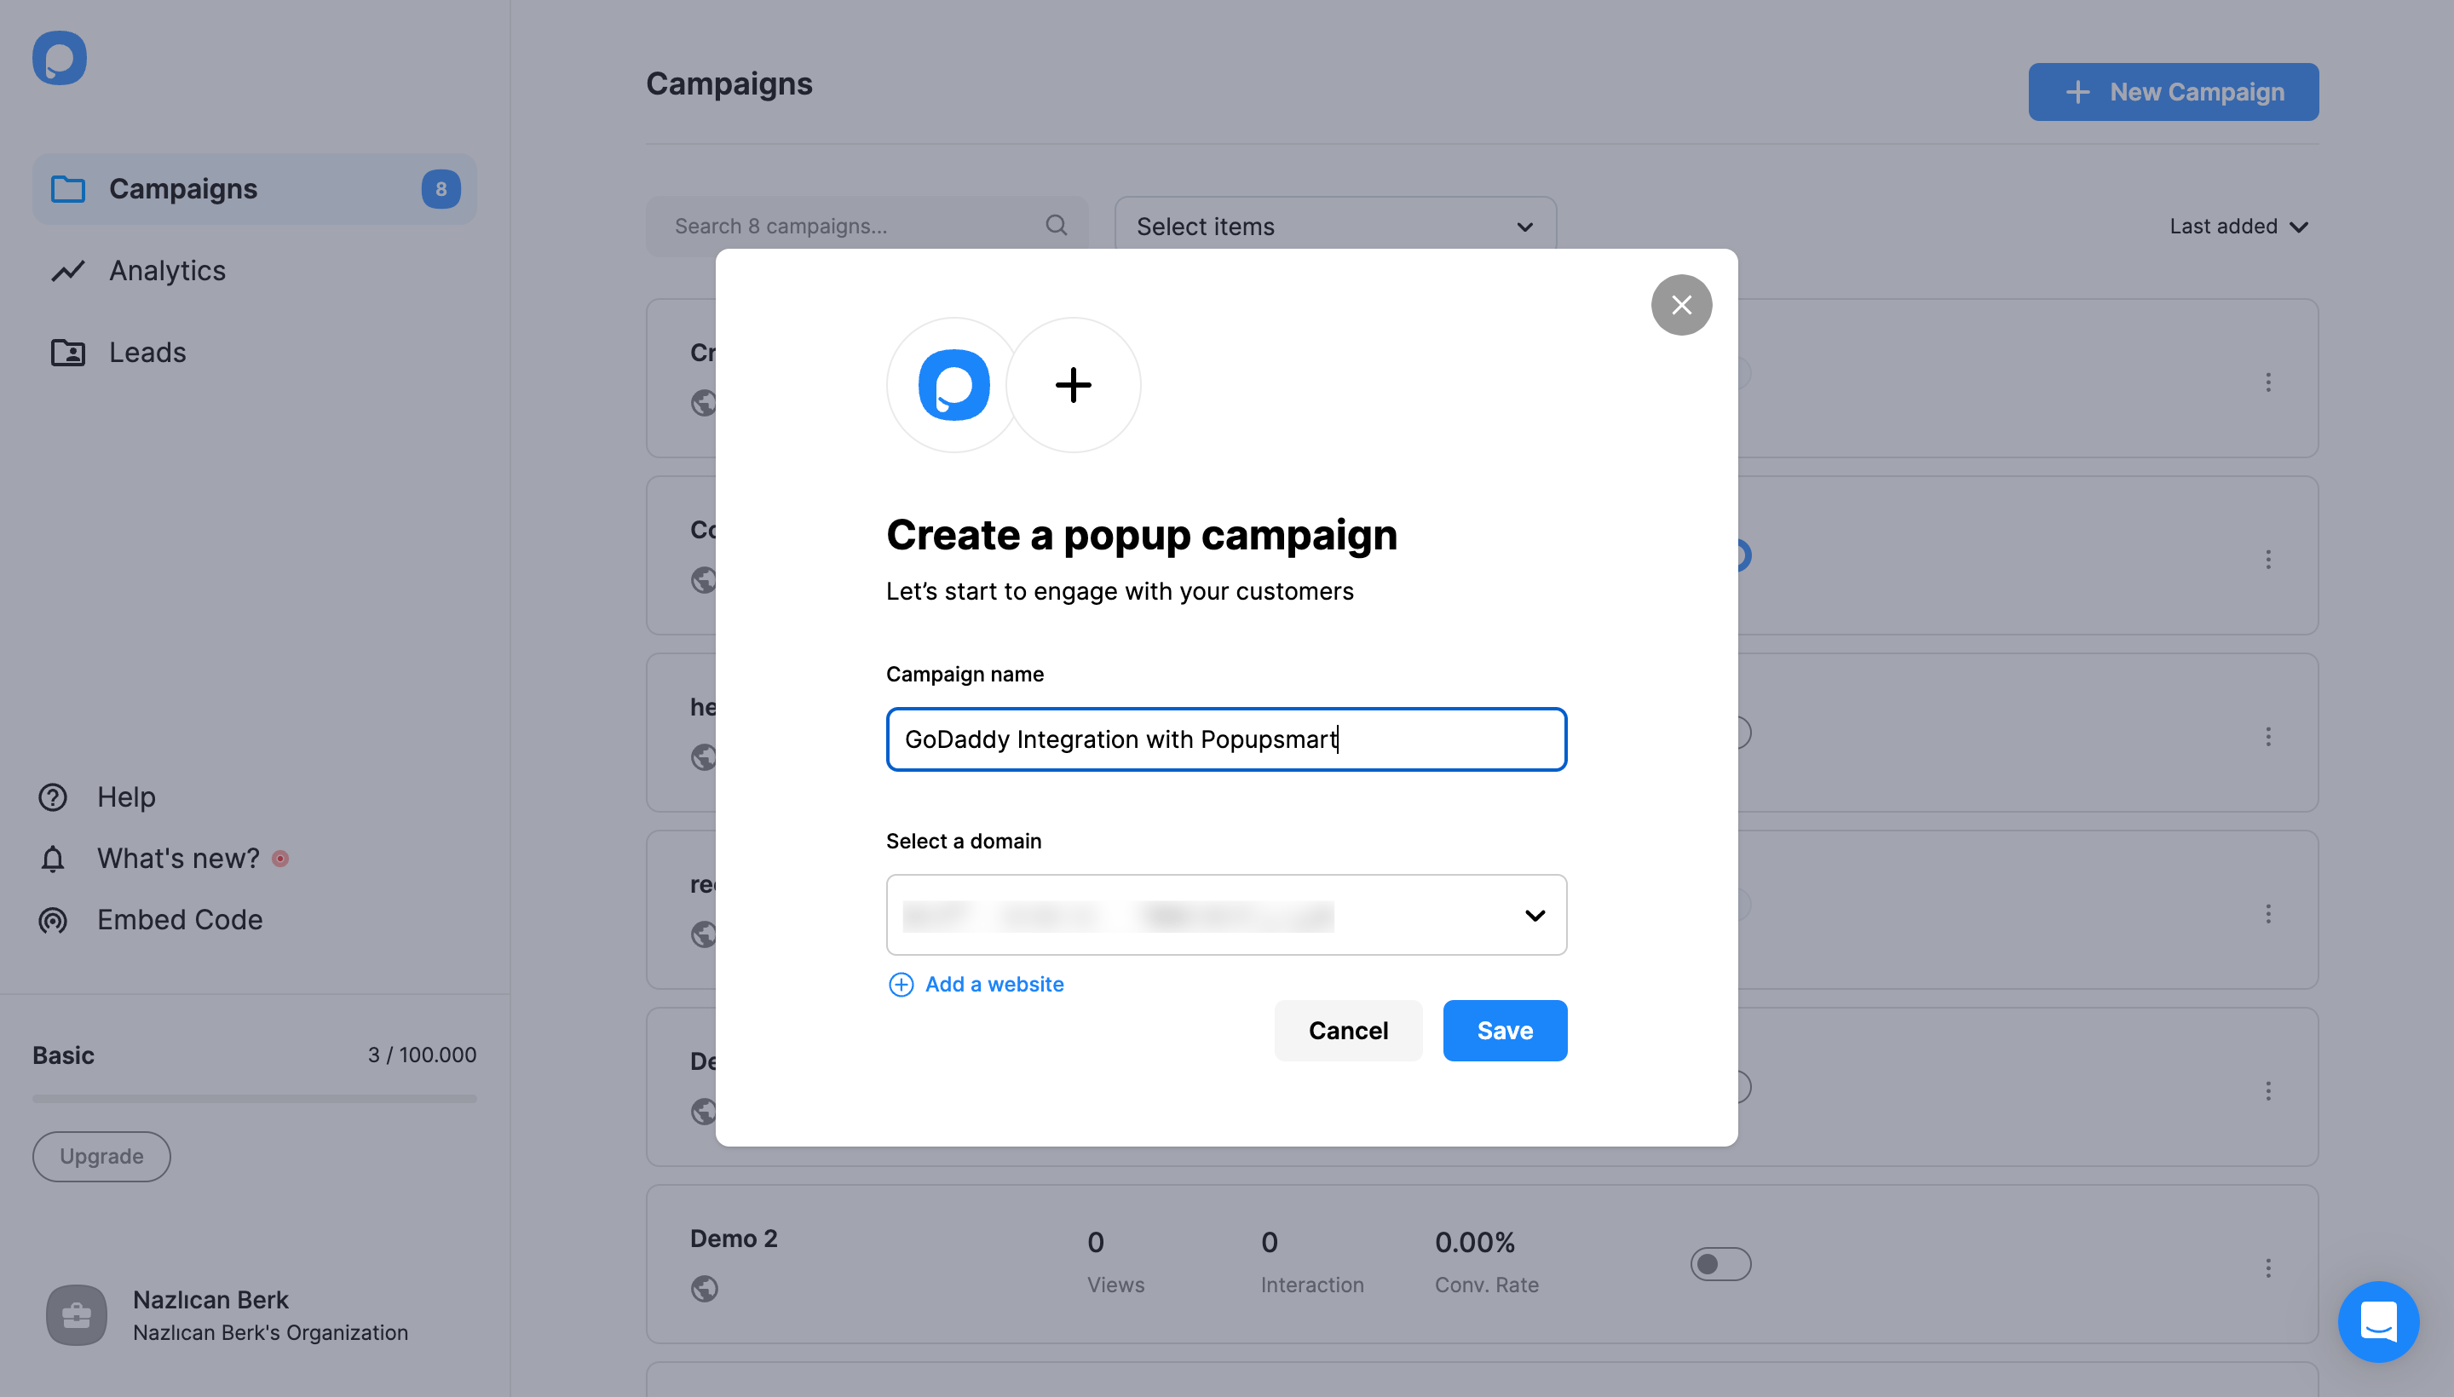Click Add a website link

[x=976, y=982]
